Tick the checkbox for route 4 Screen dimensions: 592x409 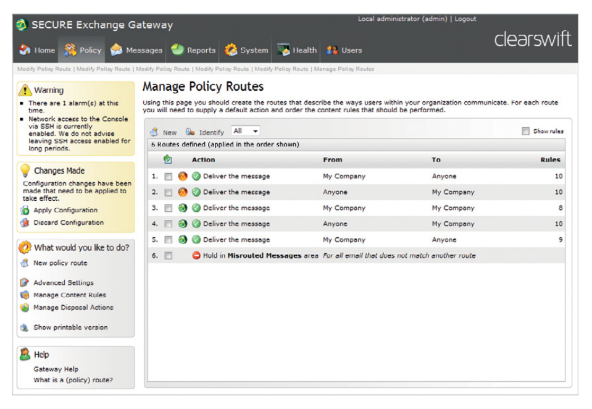pyautogui.click(x=169, y=224)
